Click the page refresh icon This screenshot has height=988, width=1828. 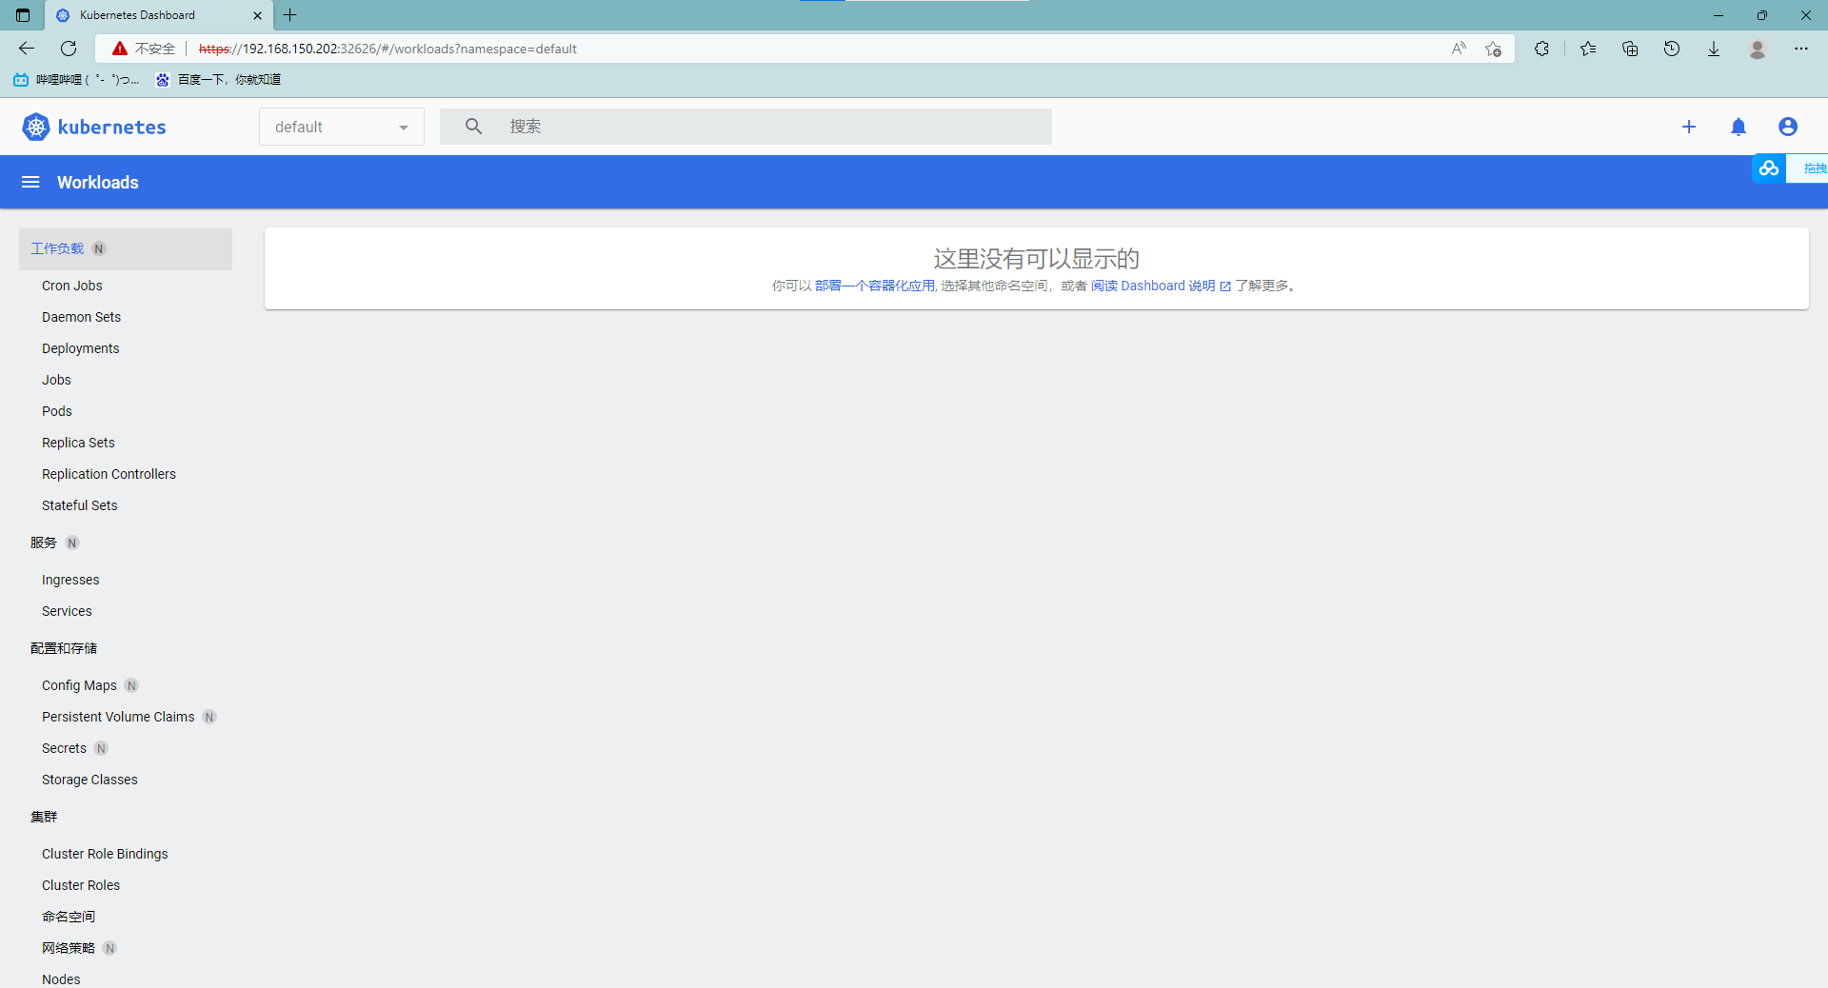tap(68, 49)
